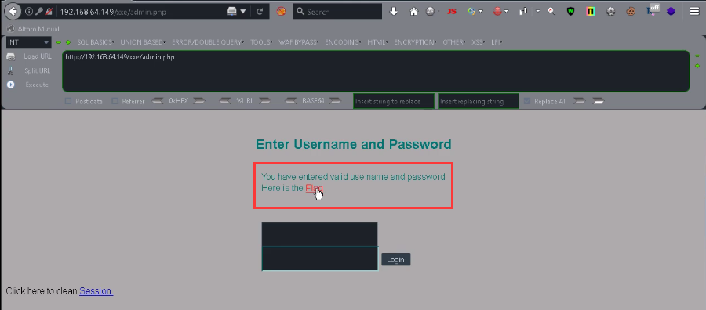Show site information via the info icon
Viewport: 706px width, 310px height.
coord(29,12)
